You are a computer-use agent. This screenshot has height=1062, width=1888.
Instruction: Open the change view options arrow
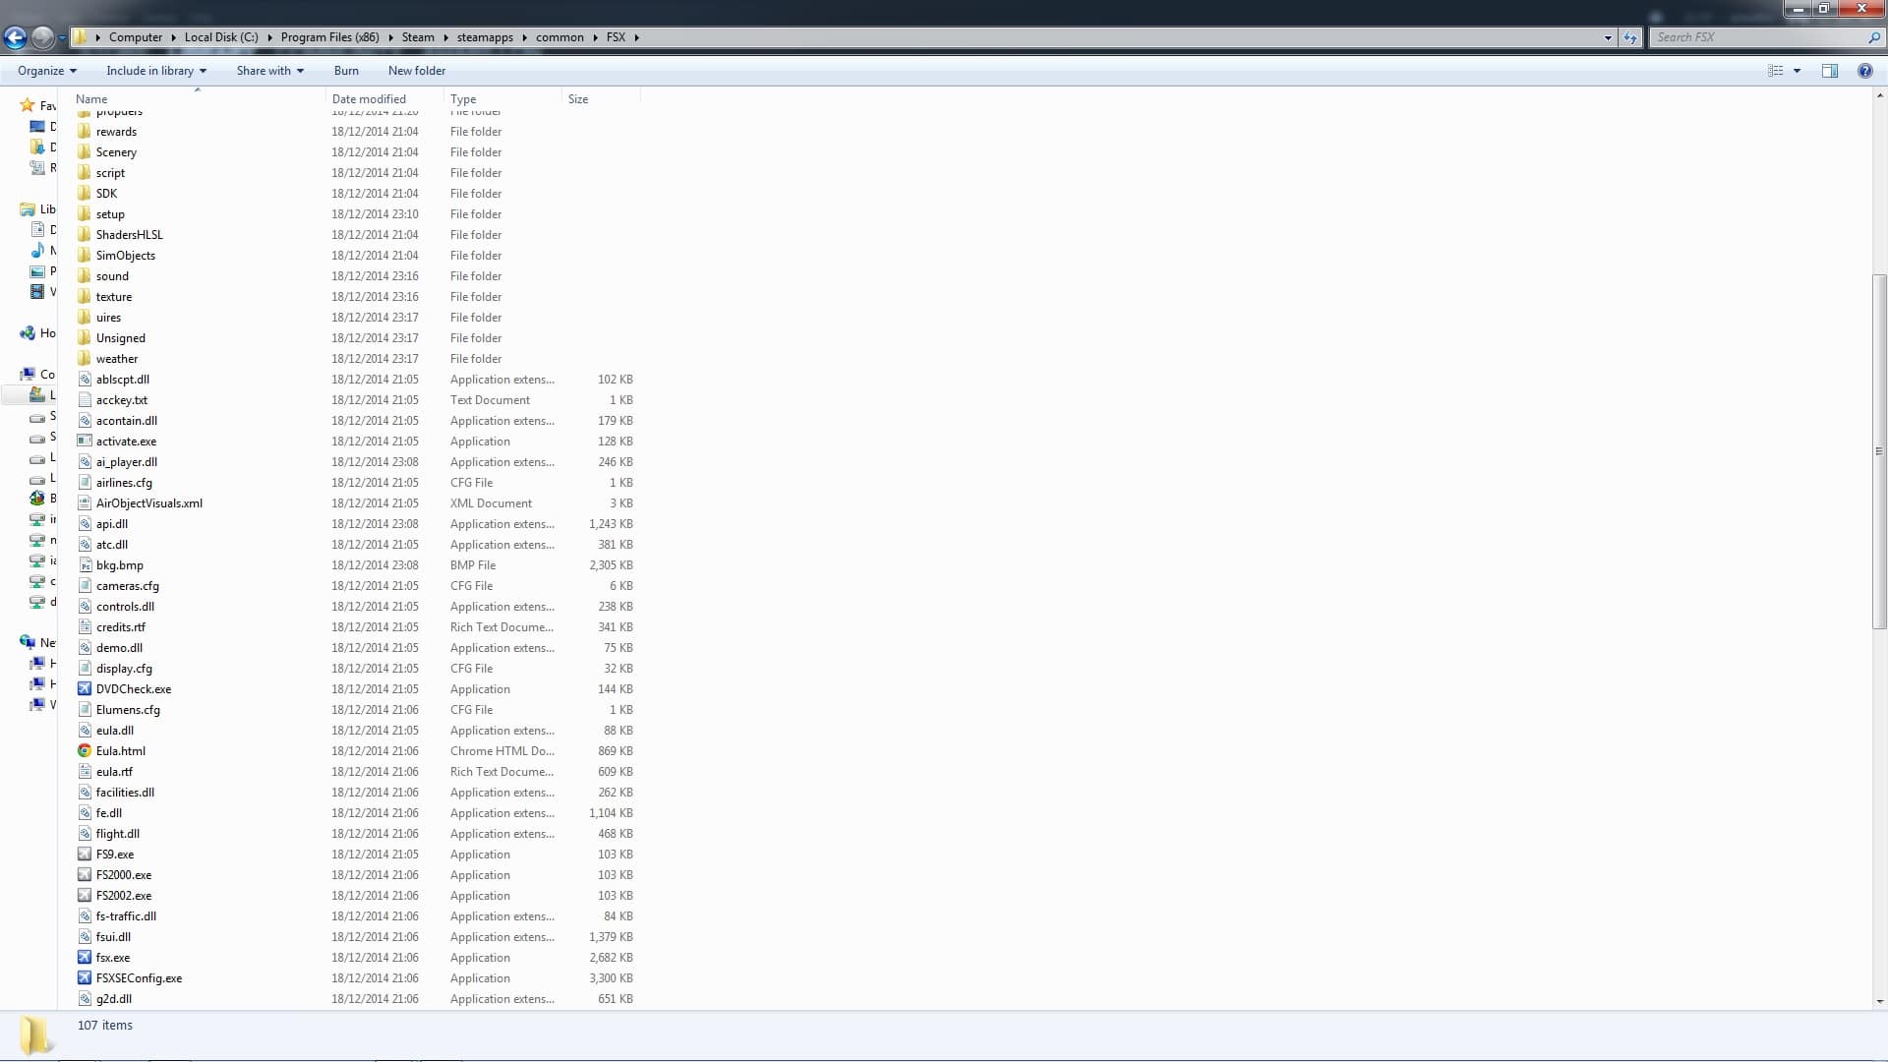pyautogui.click(x=1797, y=71)
